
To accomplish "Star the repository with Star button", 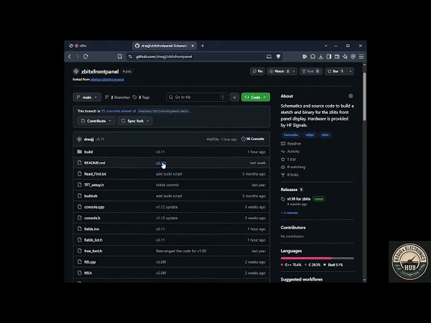I will (336, 71).
